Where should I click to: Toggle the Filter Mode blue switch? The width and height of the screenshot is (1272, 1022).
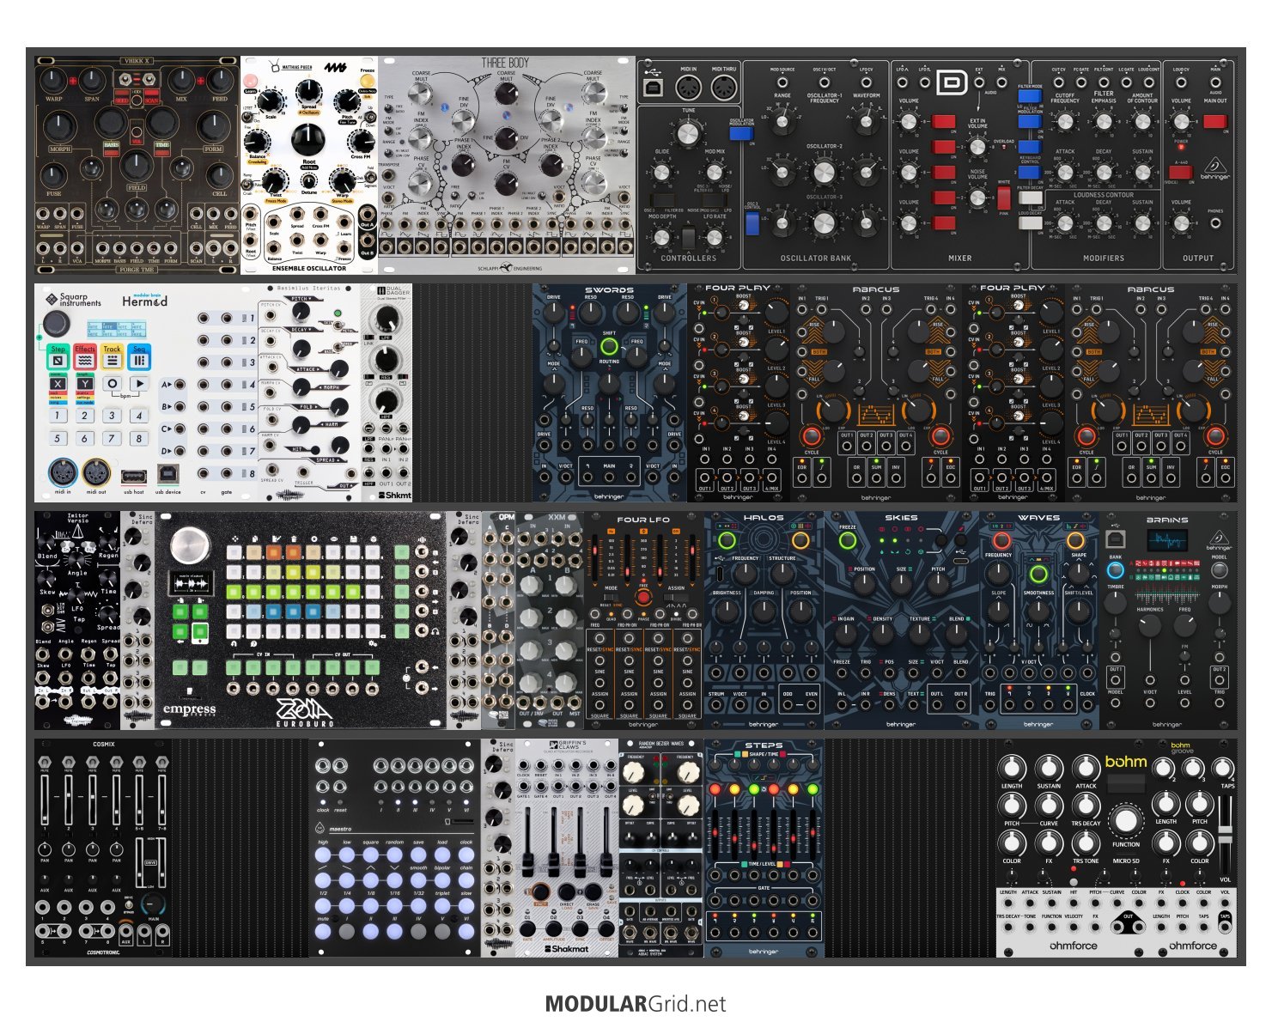coord(1031,96)
